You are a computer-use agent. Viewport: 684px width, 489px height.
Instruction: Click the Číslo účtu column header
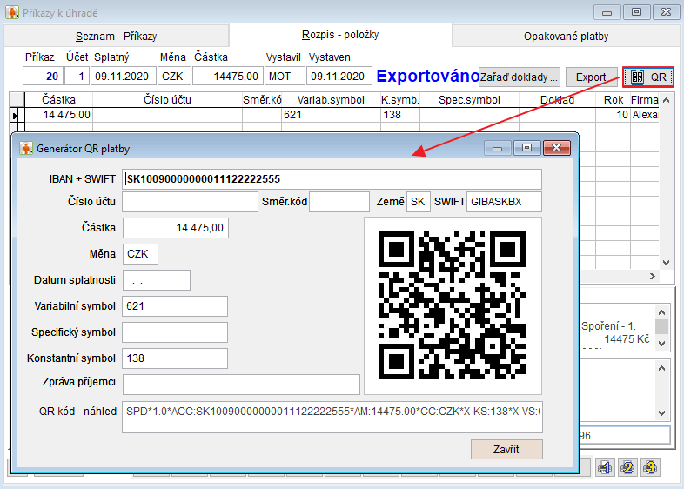tap(167, 100)
